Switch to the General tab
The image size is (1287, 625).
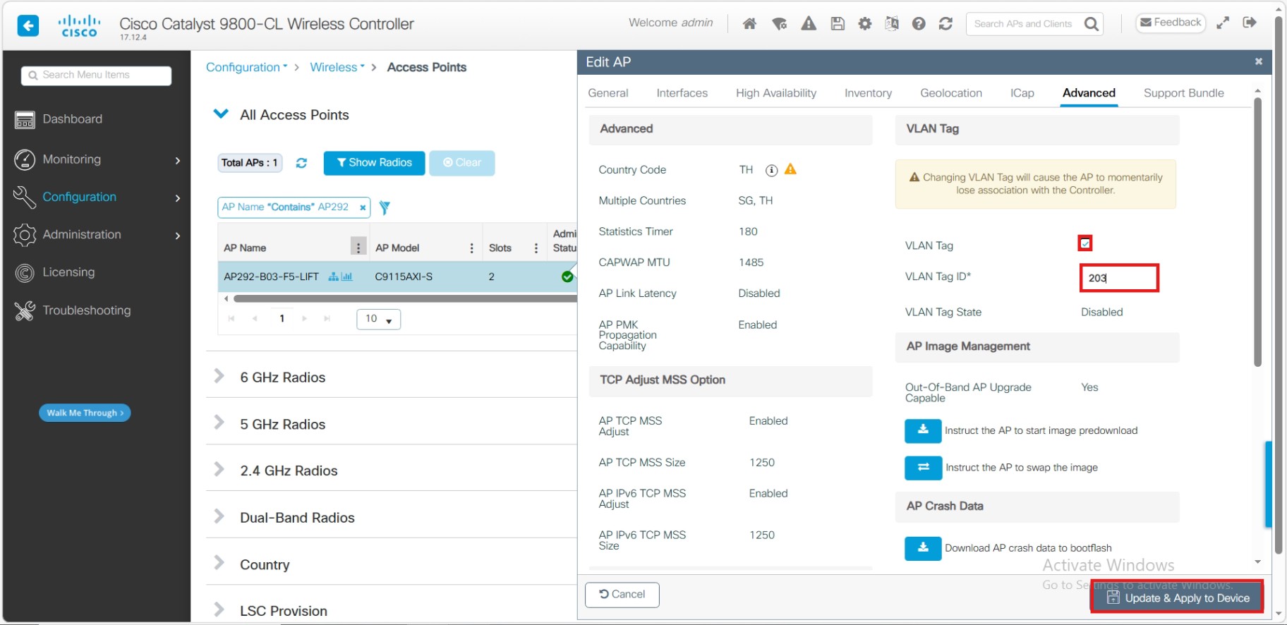[x=608, y=93]
